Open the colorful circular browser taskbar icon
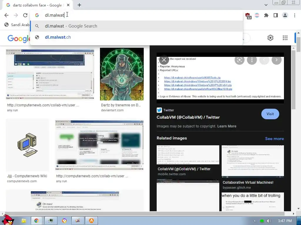Screen dimensions: 301x225 (64, 221)
